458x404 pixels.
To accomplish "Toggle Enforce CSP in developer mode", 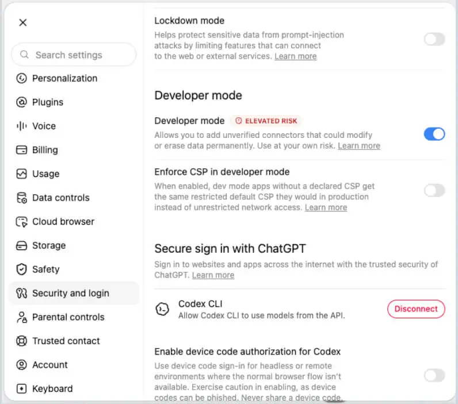I will click(x=434, y=190).
